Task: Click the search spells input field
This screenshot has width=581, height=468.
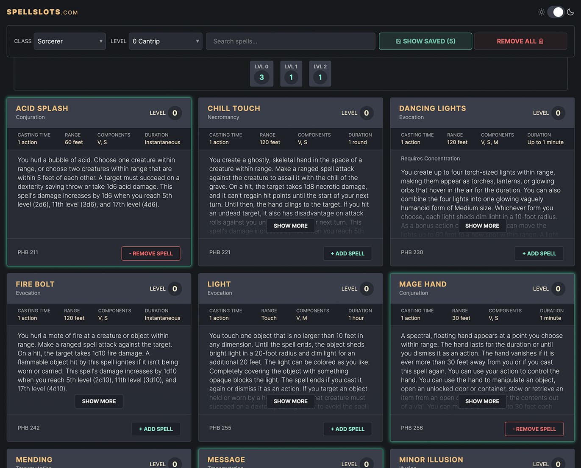Action: (x=290, y=41)
